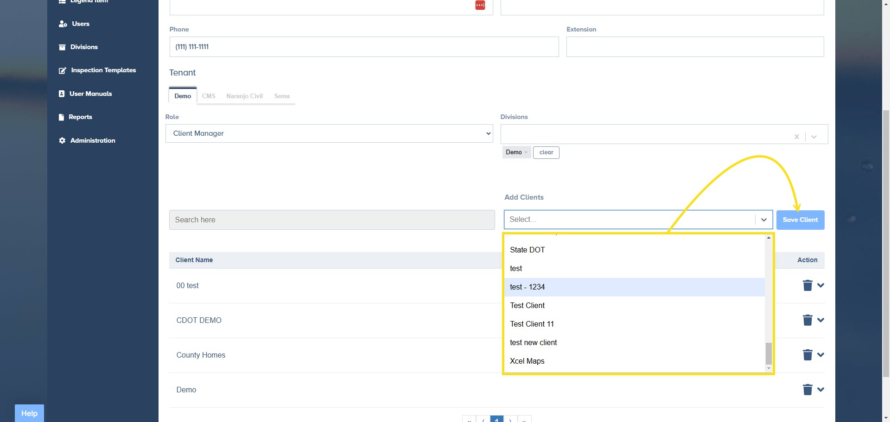The width and height of the screenshot is (890, 422).
Task: Click the Save Client button
Action: coord(800,220)
